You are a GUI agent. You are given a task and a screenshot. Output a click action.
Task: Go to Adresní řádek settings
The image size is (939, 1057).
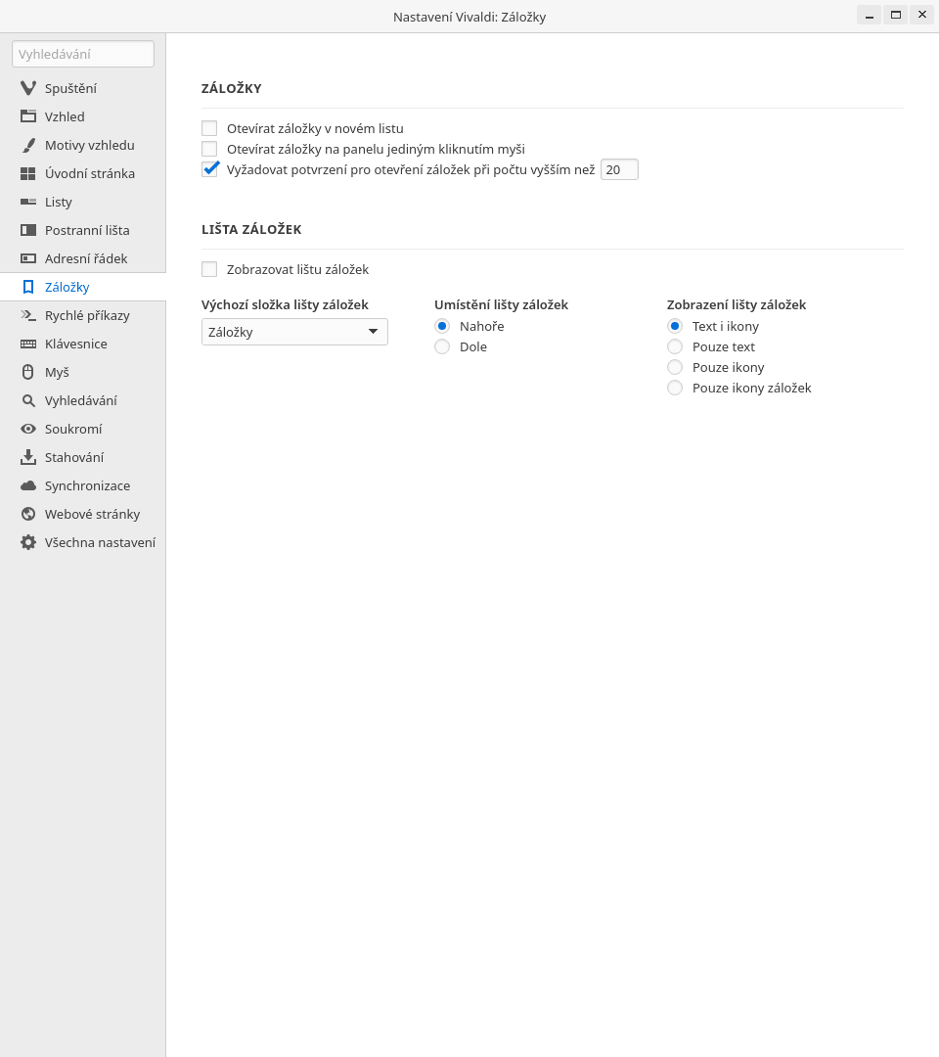coord(83,258)
